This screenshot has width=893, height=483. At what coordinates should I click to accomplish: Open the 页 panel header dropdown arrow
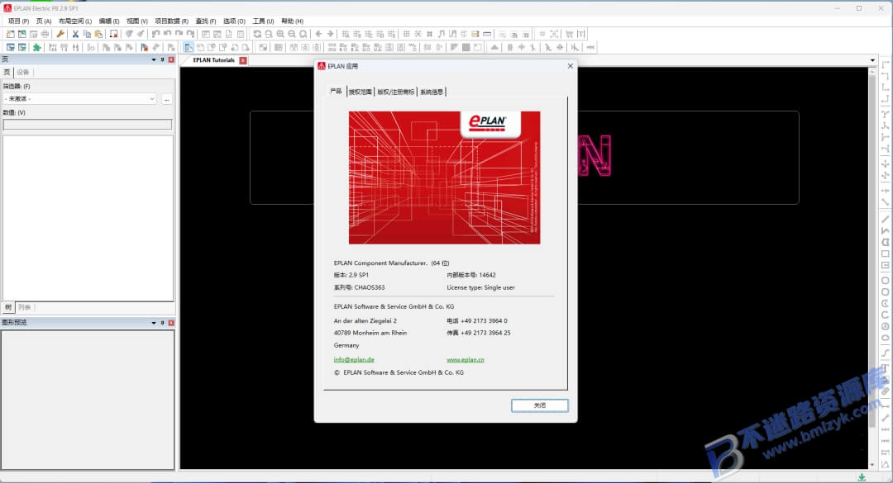click(x=154, y=59)
